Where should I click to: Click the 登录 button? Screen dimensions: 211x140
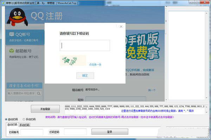(110, 132)
